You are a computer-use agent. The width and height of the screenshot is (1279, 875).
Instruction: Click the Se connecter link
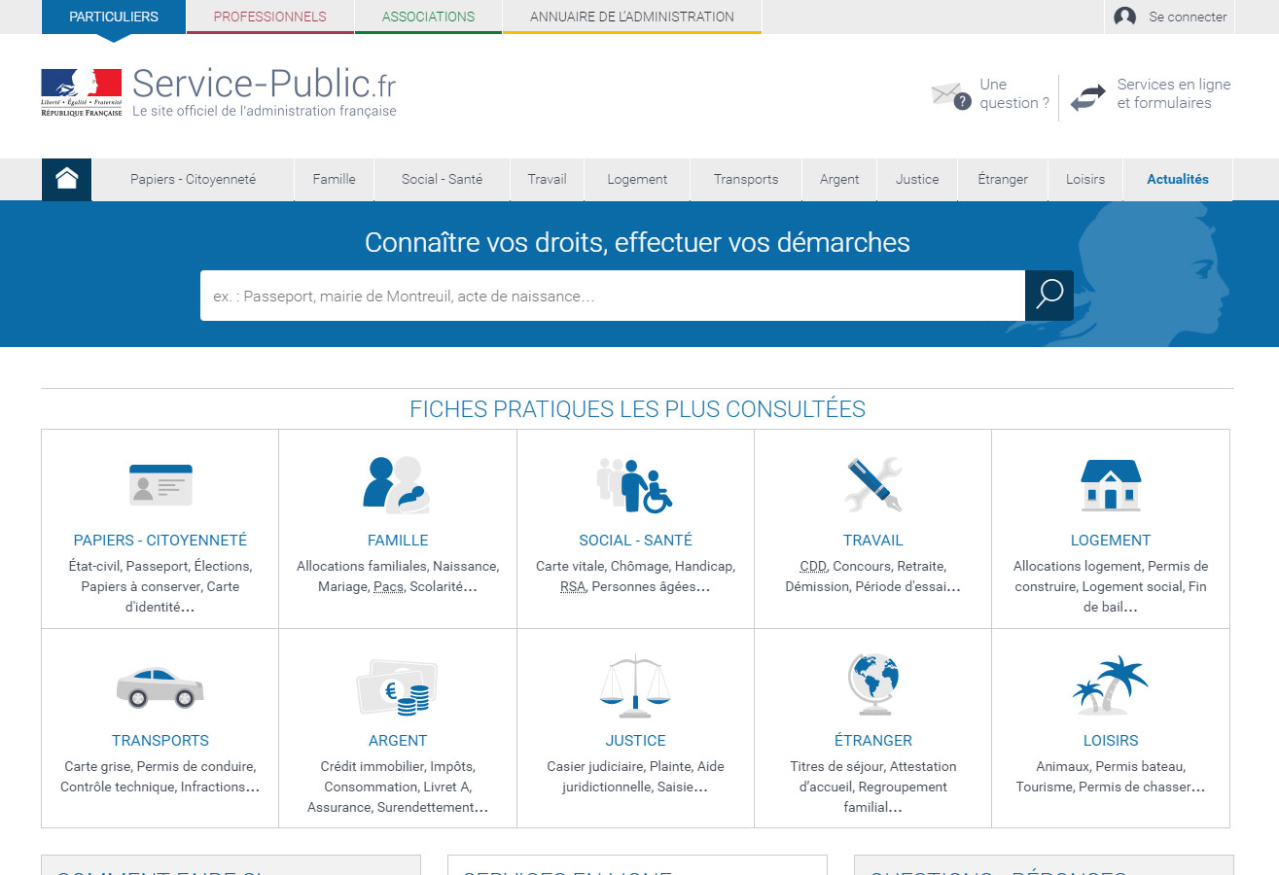(1170, 17)
